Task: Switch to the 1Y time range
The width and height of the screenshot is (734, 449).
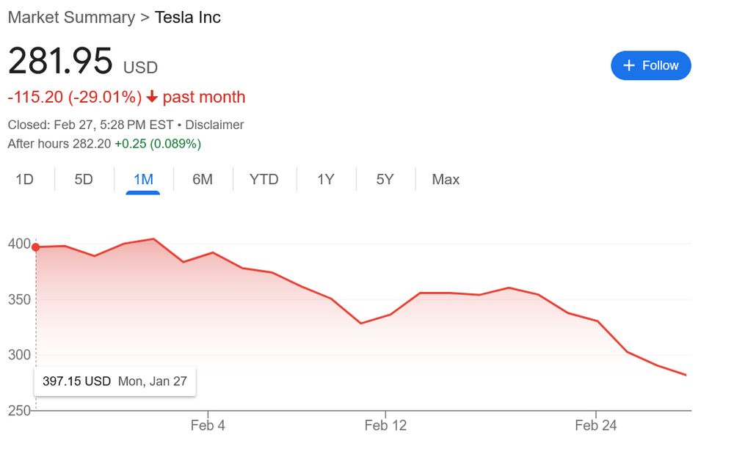Action: (x=325, y=180)
